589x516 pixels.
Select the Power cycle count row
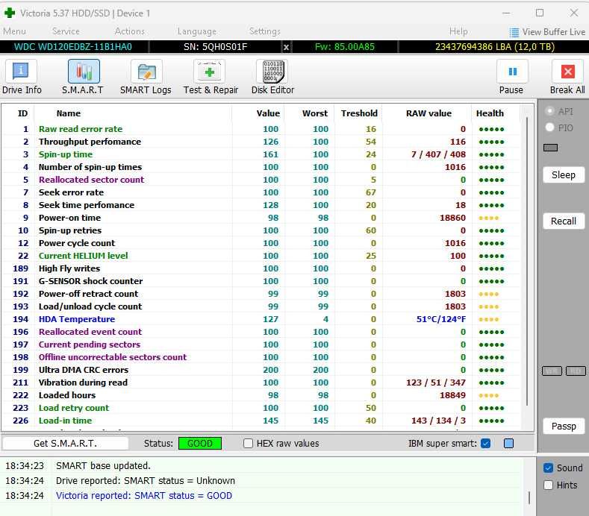pos(261,243)
